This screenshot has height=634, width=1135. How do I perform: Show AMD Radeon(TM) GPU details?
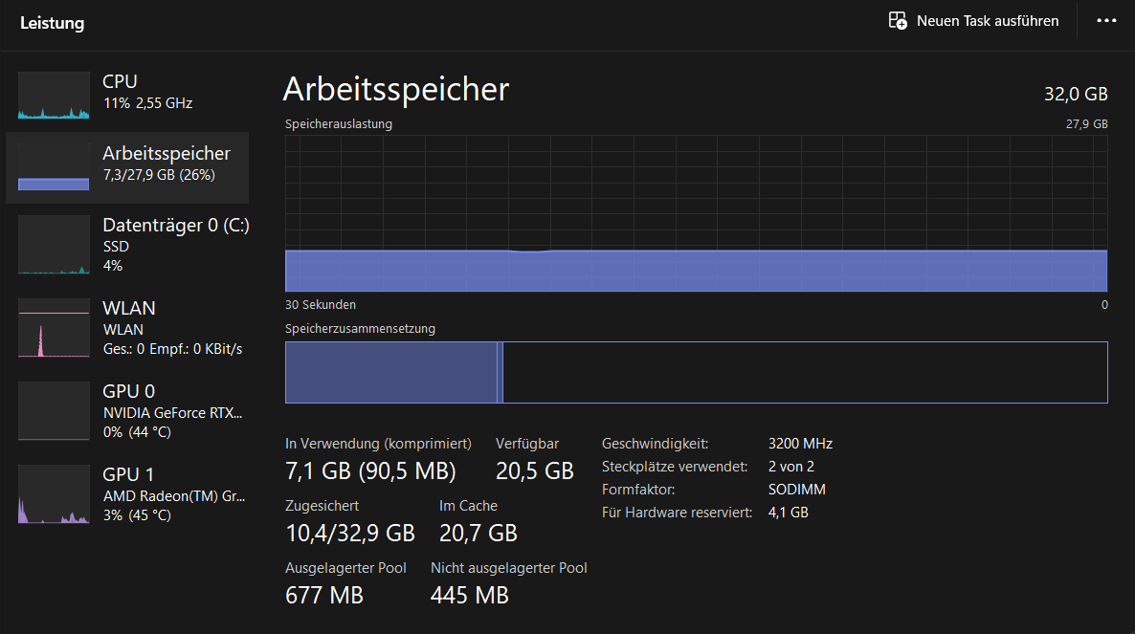click(172, 496)
